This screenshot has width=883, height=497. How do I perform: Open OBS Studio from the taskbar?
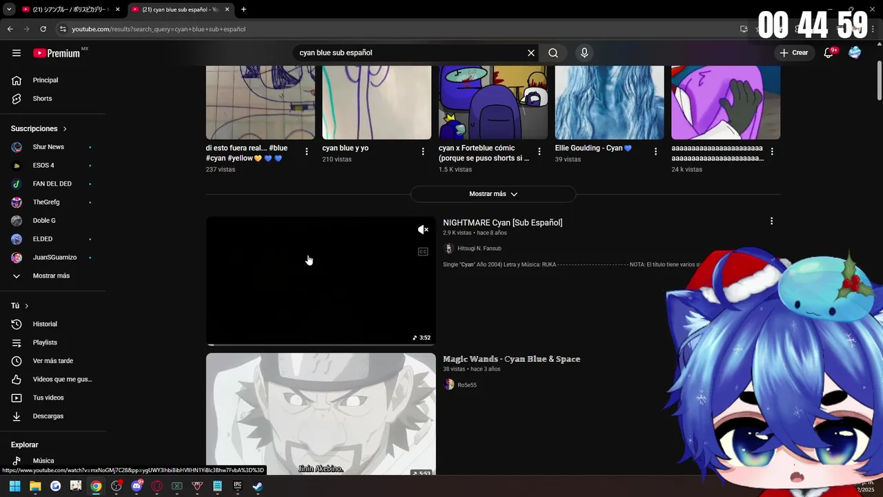tap(116, 486)
